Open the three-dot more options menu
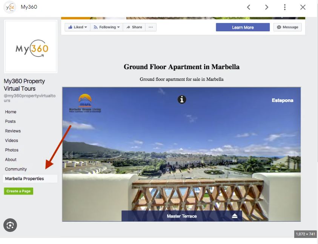This screenshot has height=244, width=318. coord(285,7)
